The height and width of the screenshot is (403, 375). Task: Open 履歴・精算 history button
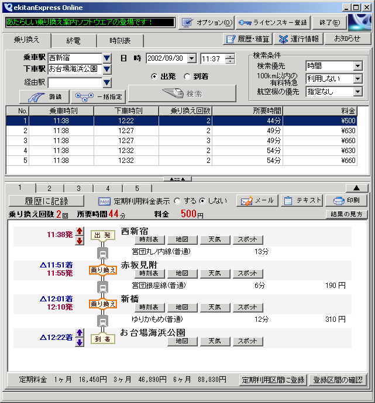(x=247, y=39)
